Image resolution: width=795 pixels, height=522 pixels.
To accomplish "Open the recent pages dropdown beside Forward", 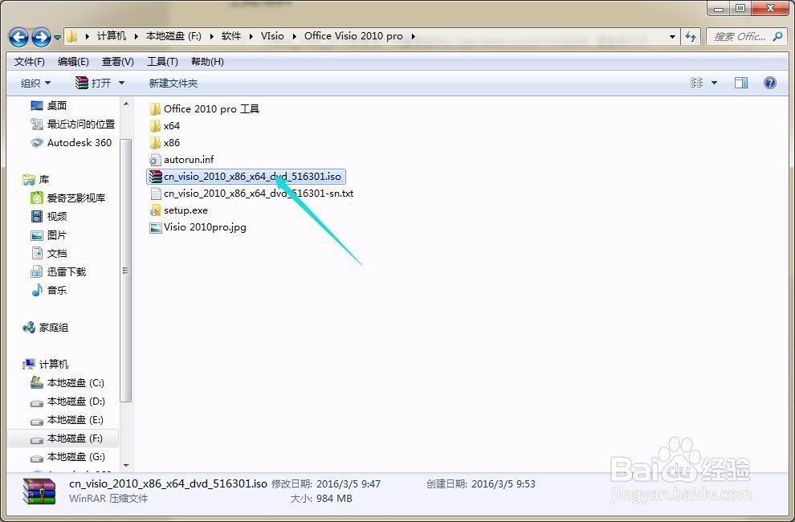I will coord(57,37).
